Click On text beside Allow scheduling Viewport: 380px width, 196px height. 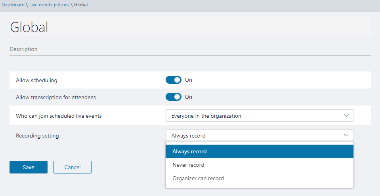189,80
